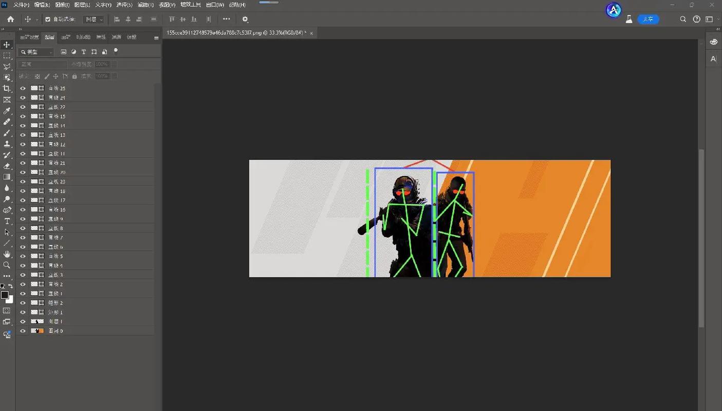This screenshot has height=411, width=722.
Task: Select the Blur tool
Action: pos(7,188)
